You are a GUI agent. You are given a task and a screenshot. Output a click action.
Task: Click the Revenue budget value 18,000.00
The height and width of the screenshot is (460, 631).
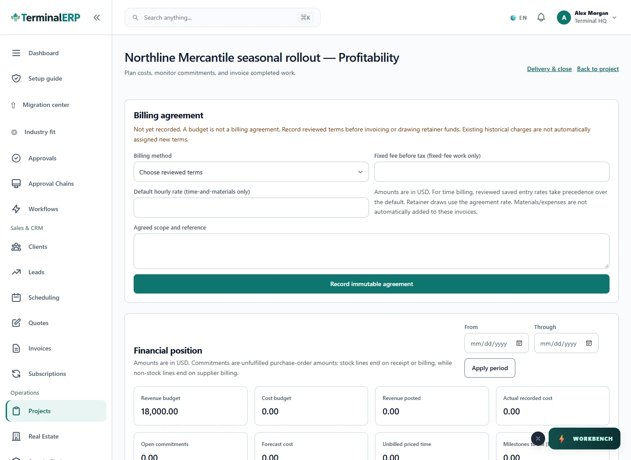point(160,411)
